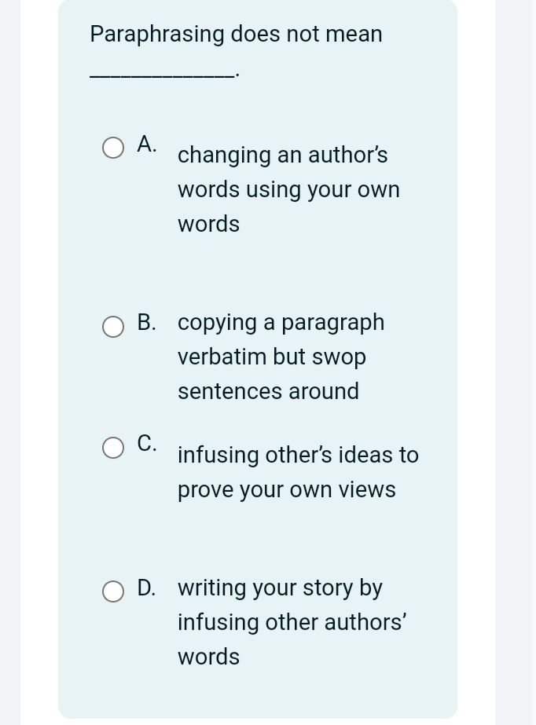The image size is (536, 725).
Task: Pick answer 'infusing other's ideas to prove'
Action: click(299, 472)
